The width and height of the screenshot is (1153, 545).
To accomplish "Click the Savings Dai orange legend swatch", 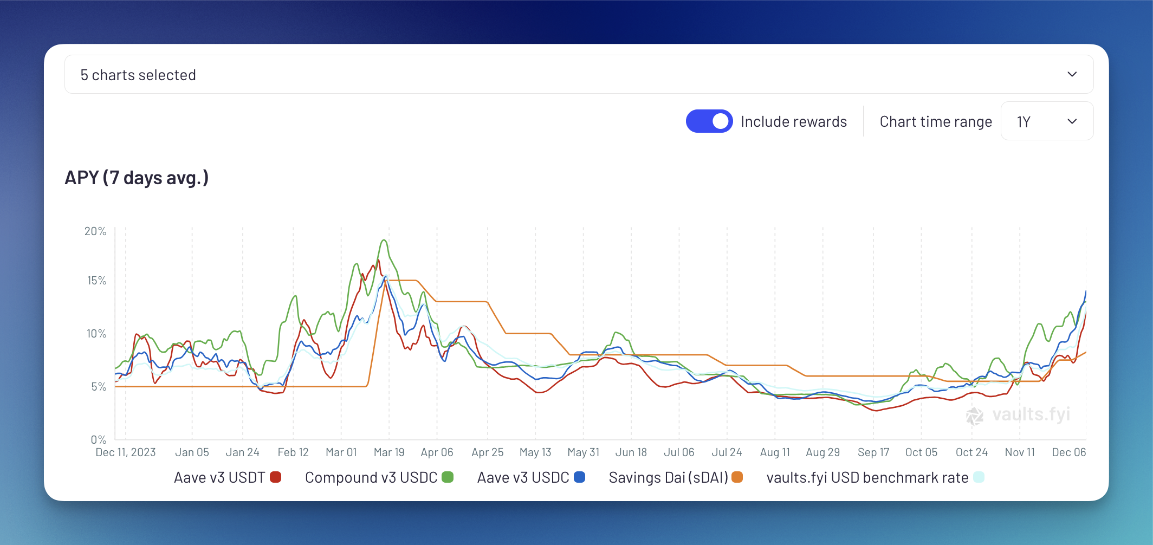I will 737,477.
